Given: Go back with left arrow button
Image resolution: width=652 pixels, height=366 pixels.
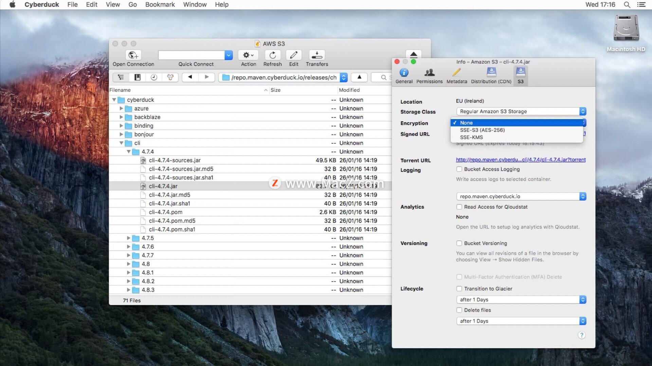Looking at the screenshot, I should point(190,77).
